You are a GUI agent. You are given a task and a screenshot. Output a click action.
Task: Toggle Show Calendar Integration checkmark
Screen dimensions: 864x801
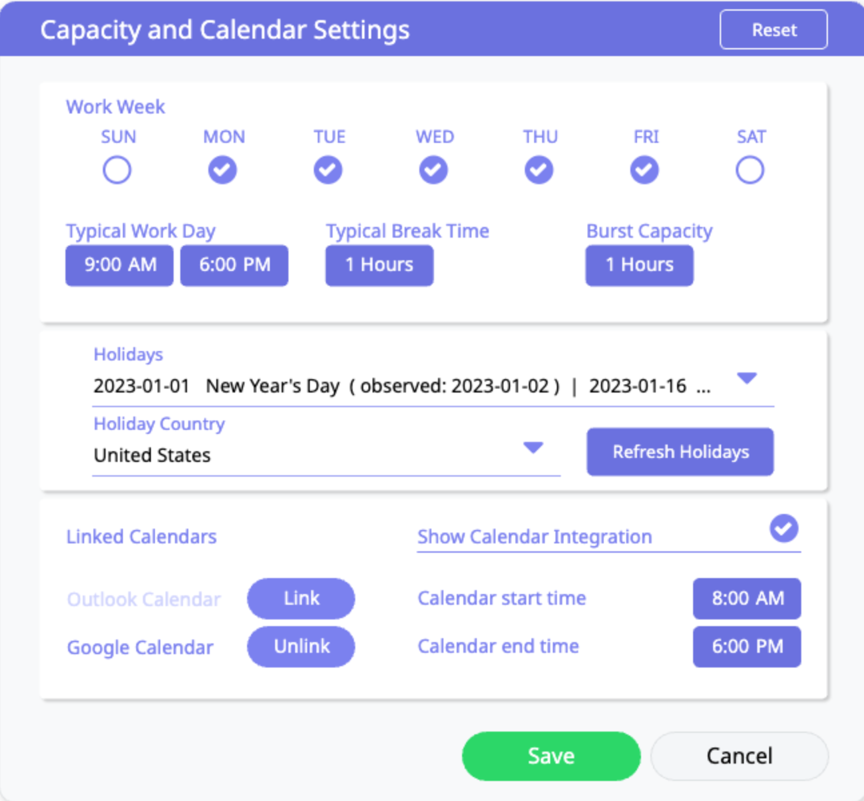[x=784, y=529]
